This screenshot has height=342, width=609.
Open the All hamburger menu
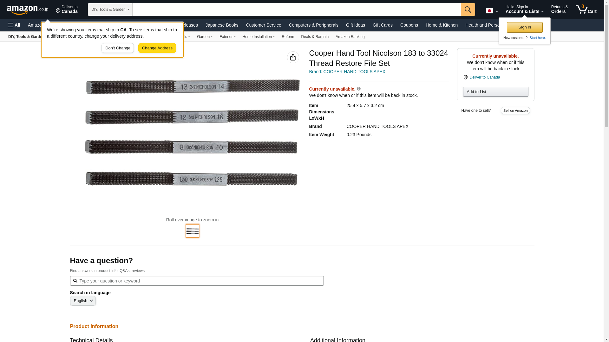coord(14,25)
